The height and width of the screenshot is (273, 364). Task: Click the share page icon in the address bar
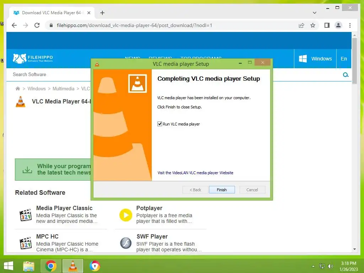click(301, 25)
